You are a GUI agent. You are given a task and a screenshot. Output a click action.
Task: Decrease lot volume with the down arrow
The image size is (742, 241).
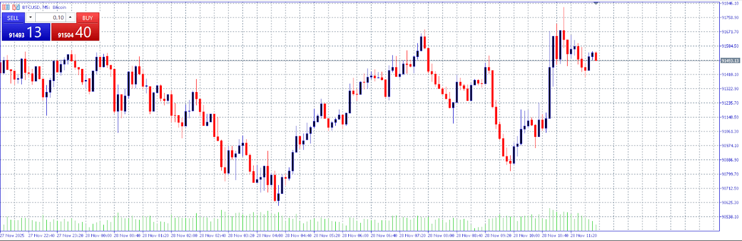point(30,17)
